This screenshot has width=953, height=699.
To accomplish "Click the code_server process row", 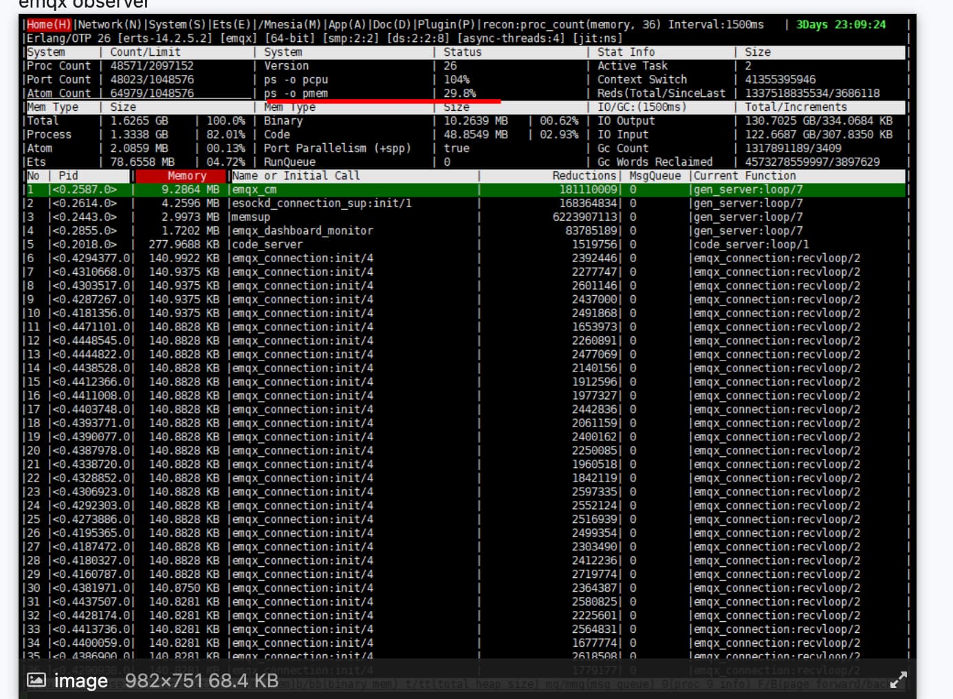I will point(267,245).
